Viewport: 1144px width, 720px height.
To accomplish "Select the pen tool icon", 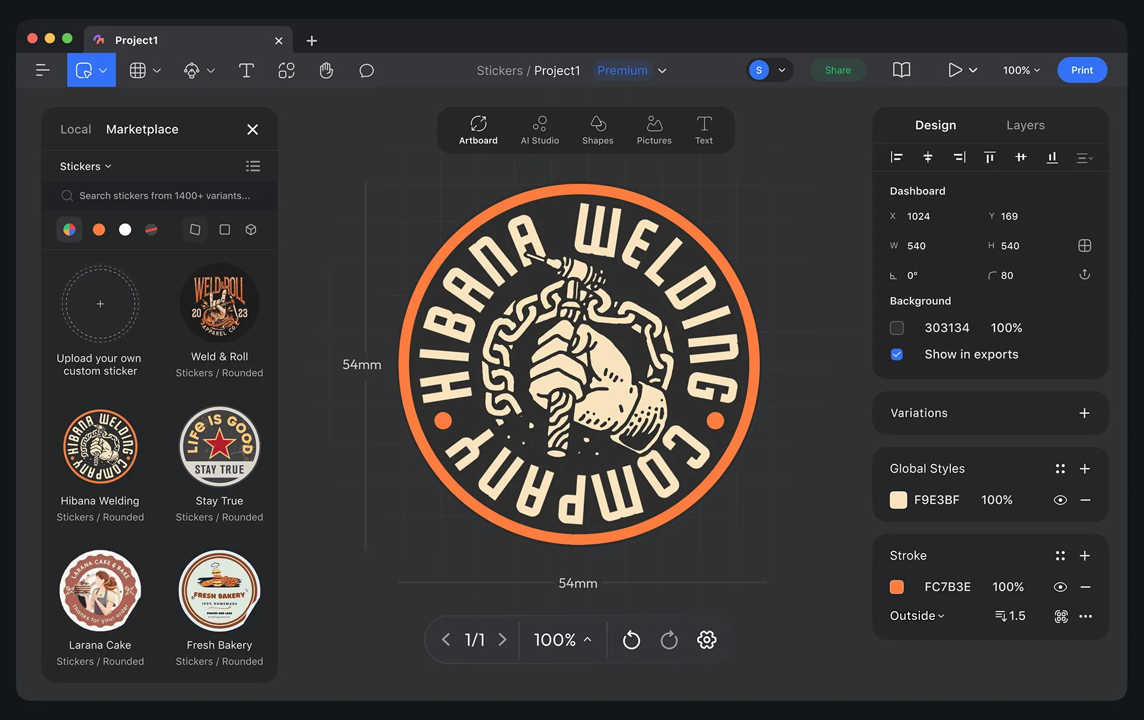I will [x=191, y=70].
